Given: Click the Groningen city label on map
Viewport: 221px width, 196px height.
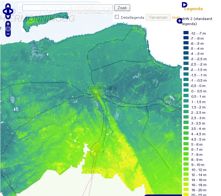Looking at the screenshot, I should pyautogui.click(x=102, y=88).
